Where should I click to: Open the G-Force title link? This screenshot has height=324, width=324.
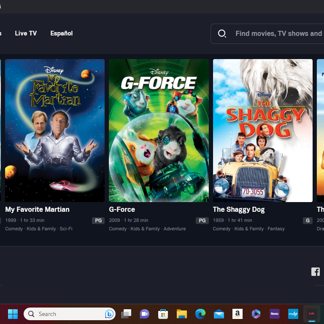coord(122,209)
